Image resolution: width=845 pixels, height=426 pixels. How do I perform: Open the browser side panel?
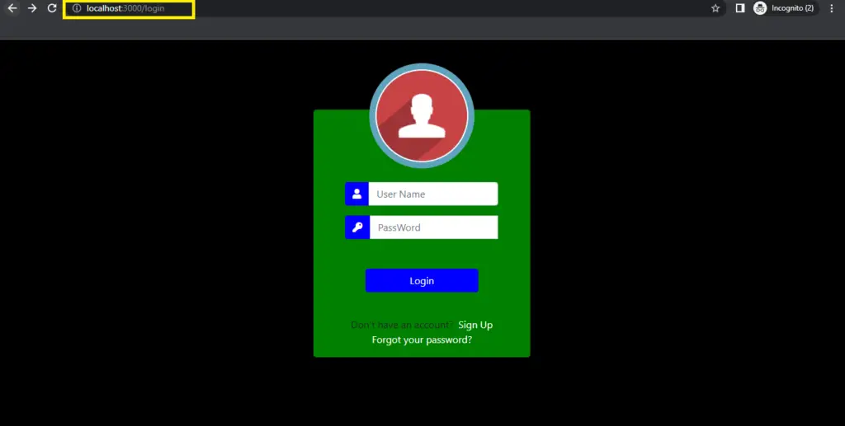740,8
